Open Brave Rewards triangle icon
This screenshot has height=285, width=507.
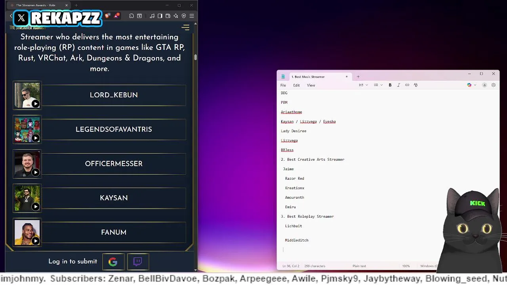point(116,16)
